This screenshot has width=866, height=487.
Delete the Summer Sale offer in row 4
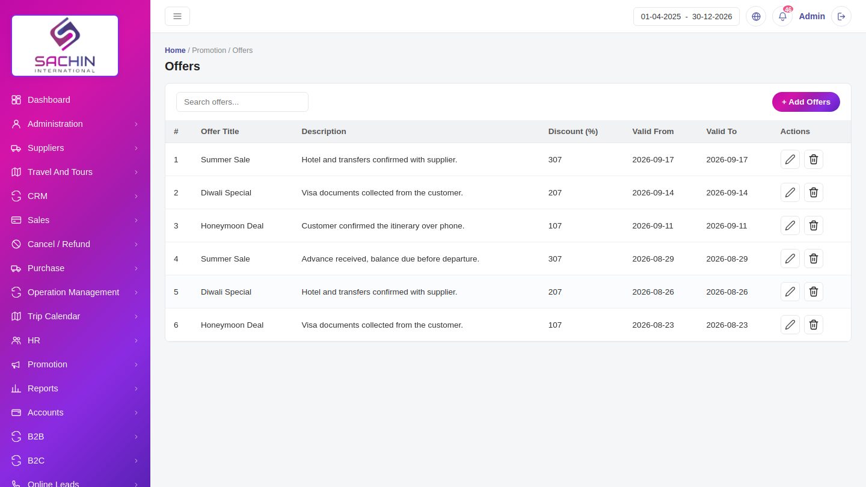click(x=814, y=259)
